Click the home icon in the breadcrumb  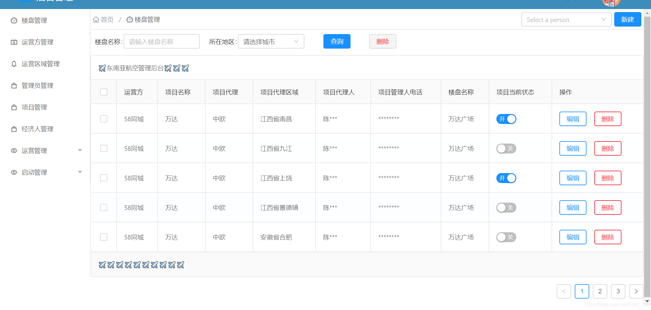click(x=96, y=19)
